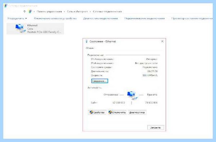Select the Общие tab in status dialog
Viewport: 216px width, 142px height.
(x=90, y=48)
